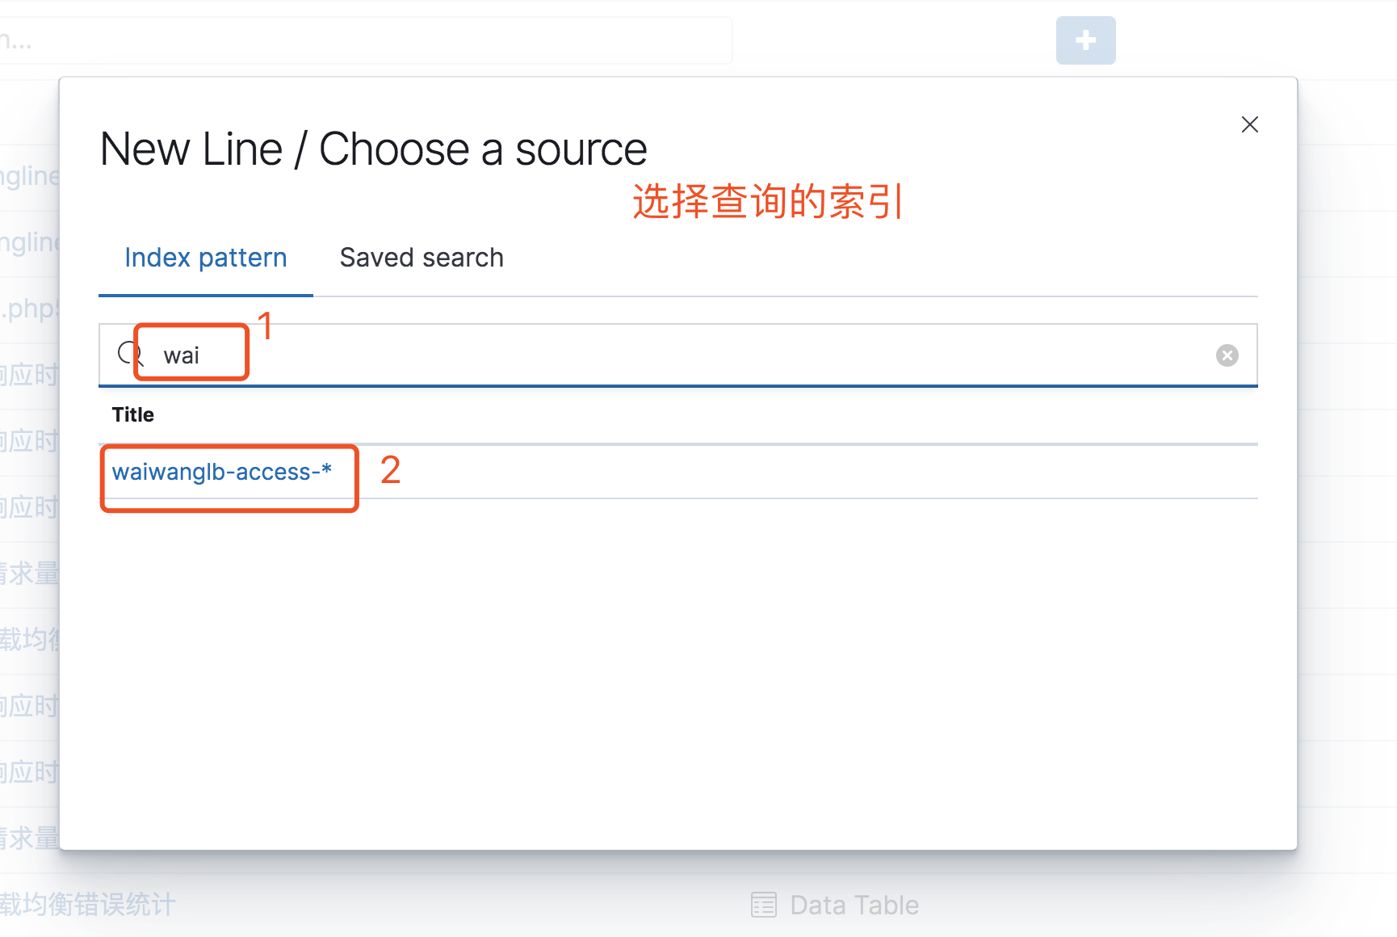Click the partially hidden .php list item
1397x937 pixels.
[x=30, y=309]
